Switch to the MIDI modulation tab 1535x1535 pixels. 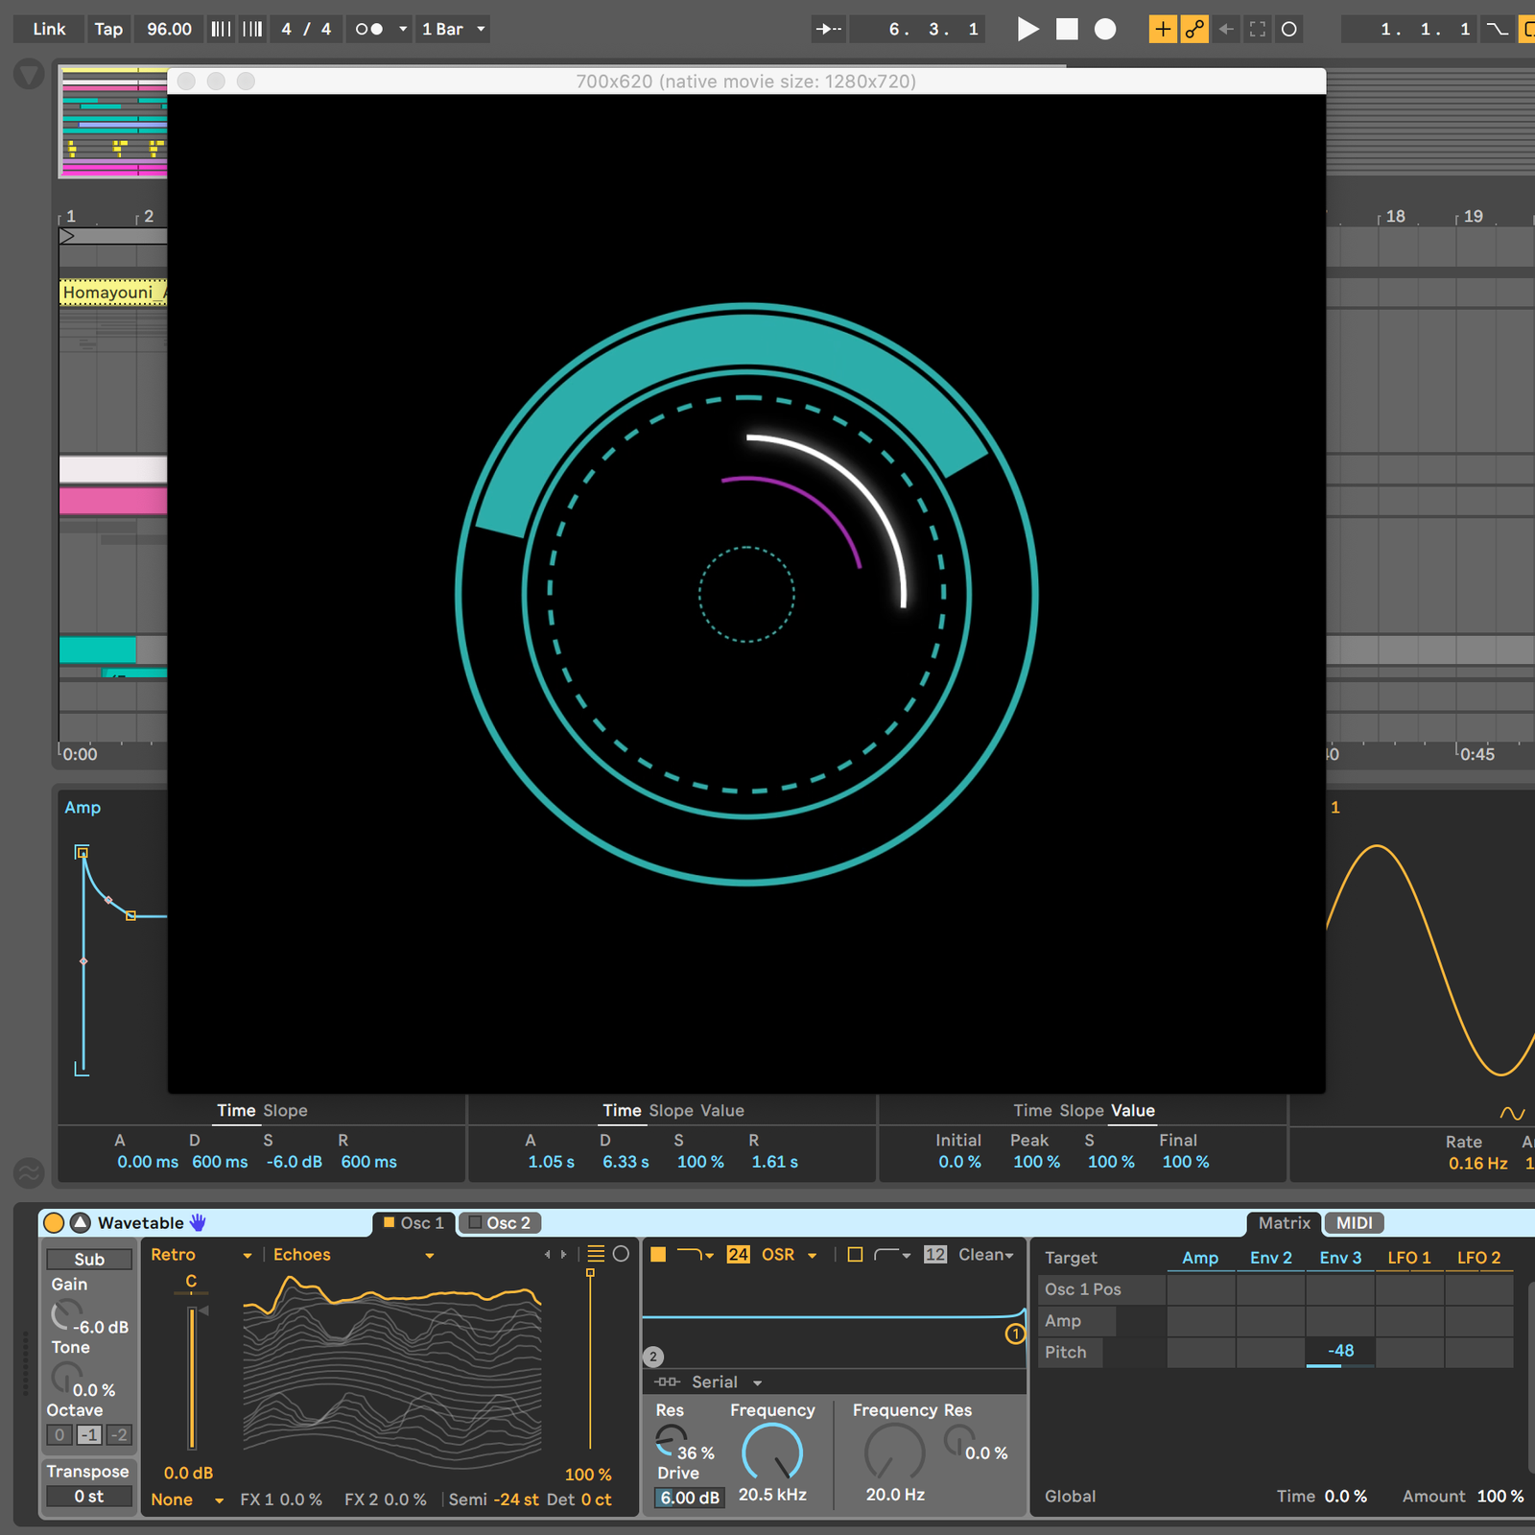pos(1354,1222)
